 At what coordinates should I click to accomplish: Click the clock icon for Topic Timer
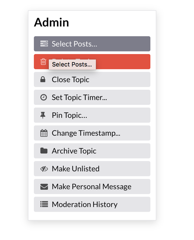pyautogui.click(x=43, y=97)
